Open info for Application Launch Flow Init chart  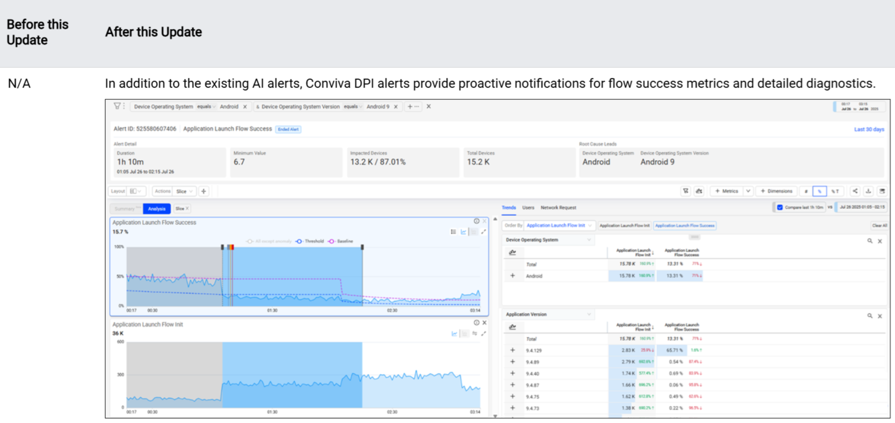click(476, 323)
